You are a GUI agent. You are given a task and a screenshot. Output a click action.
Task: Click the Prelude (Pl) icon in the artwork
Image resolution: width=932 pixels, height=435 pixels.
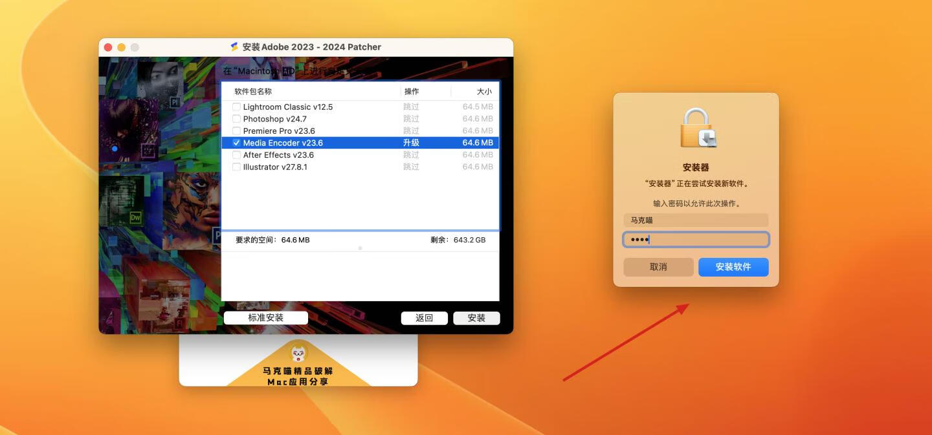click(175, 101)
